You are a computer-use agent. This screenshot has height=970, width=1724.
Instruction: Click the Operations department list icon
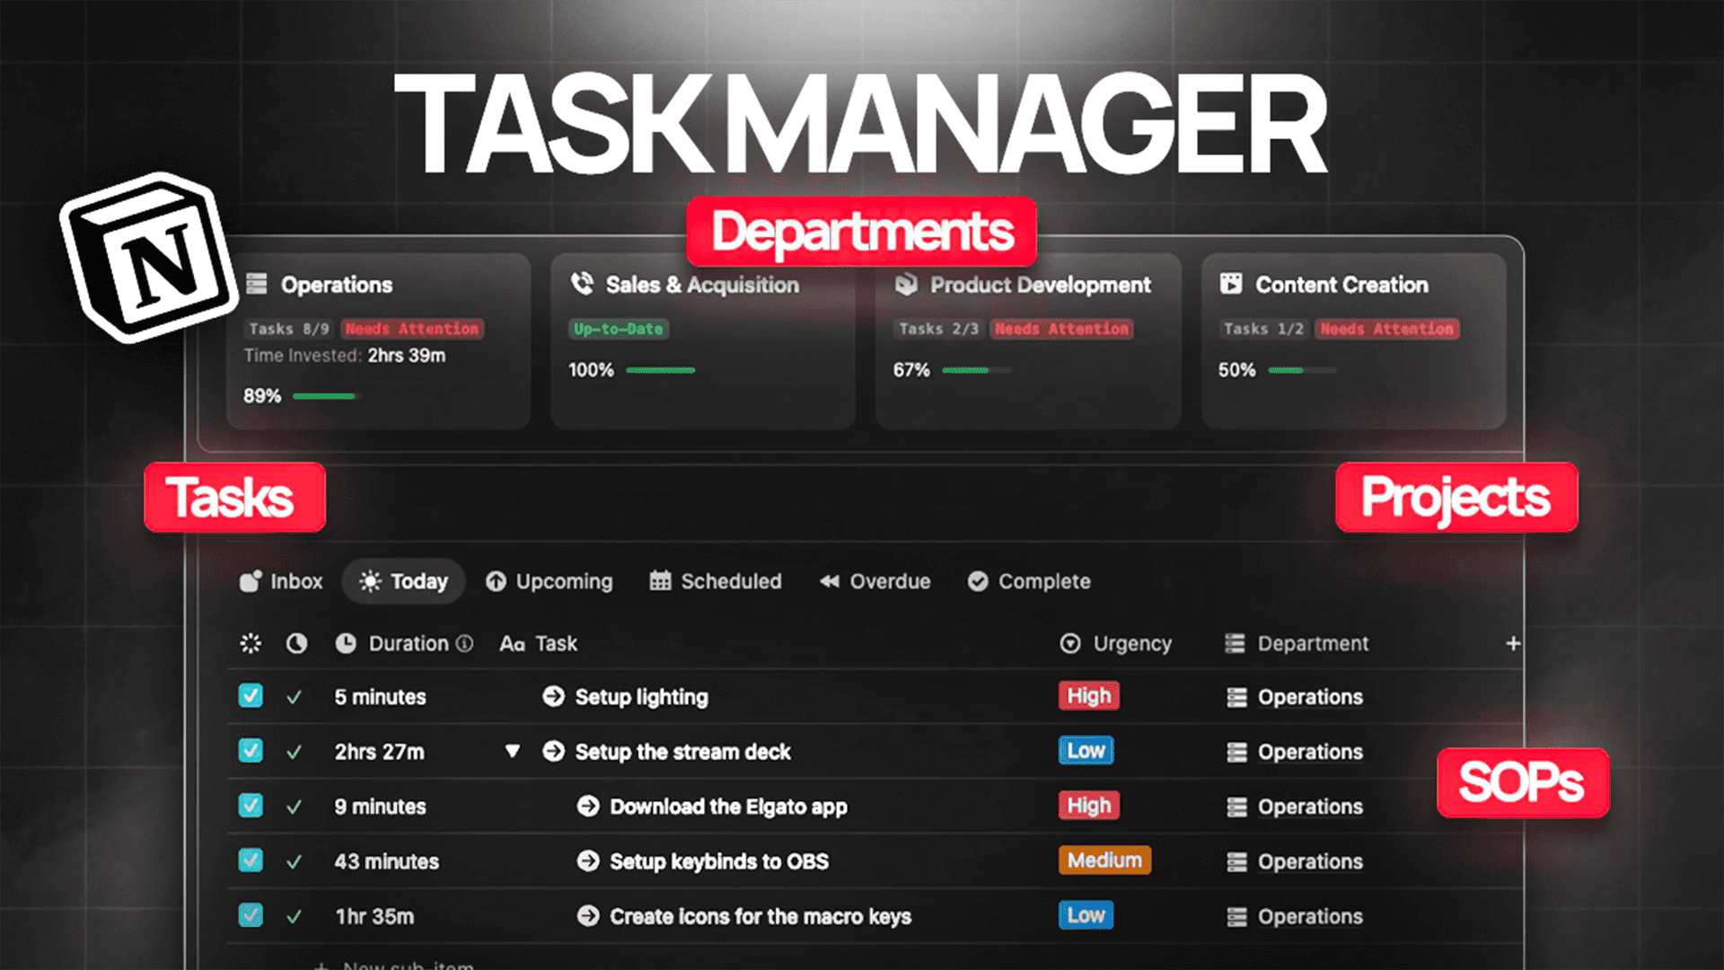[x=257, y=284]
